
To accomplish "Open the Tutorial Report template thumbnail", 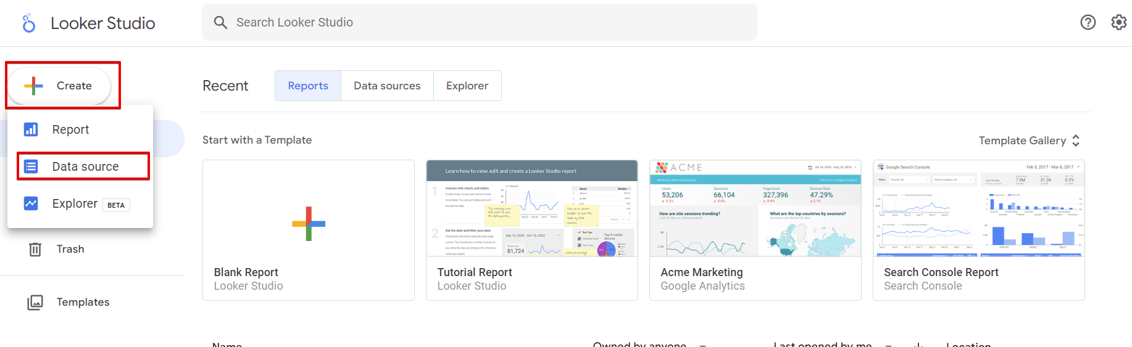I will 532,208.
